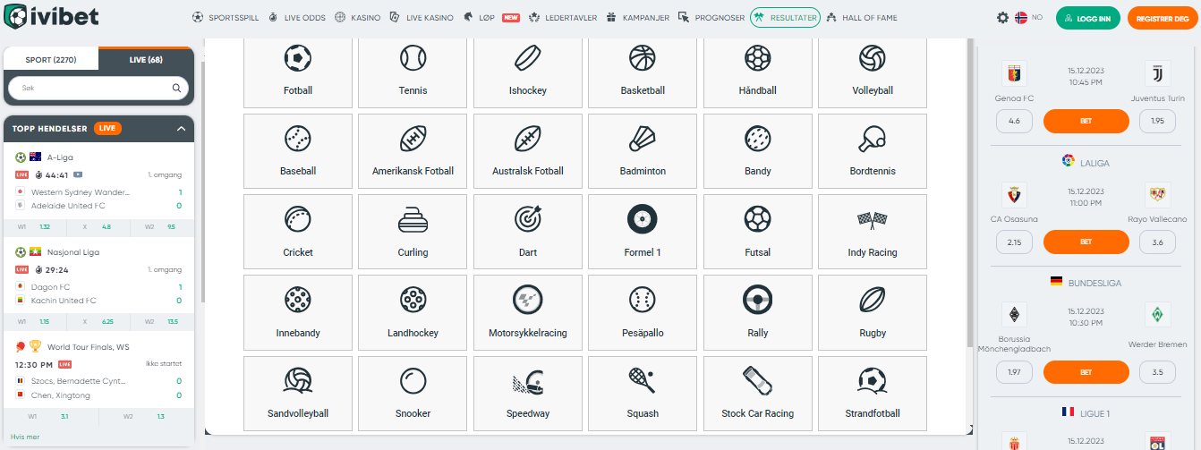Screen dimensions: 1201x450
Task: Select odds 1.95 for Juventus Turin
Action: click(1157, 121)
